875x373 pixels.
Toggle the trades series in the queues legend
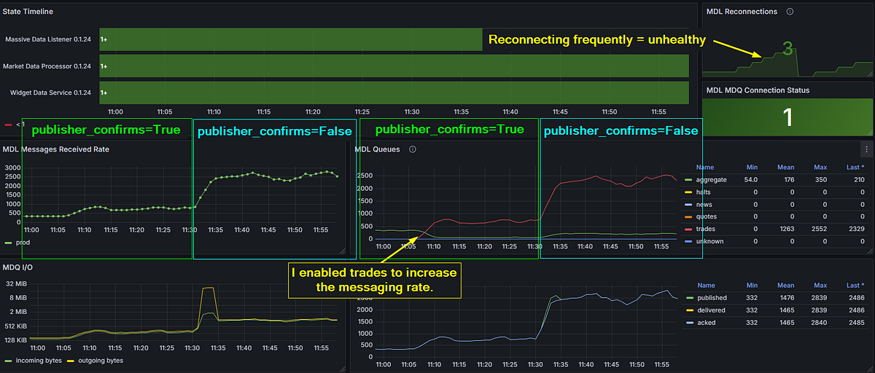tap(707, 229)
